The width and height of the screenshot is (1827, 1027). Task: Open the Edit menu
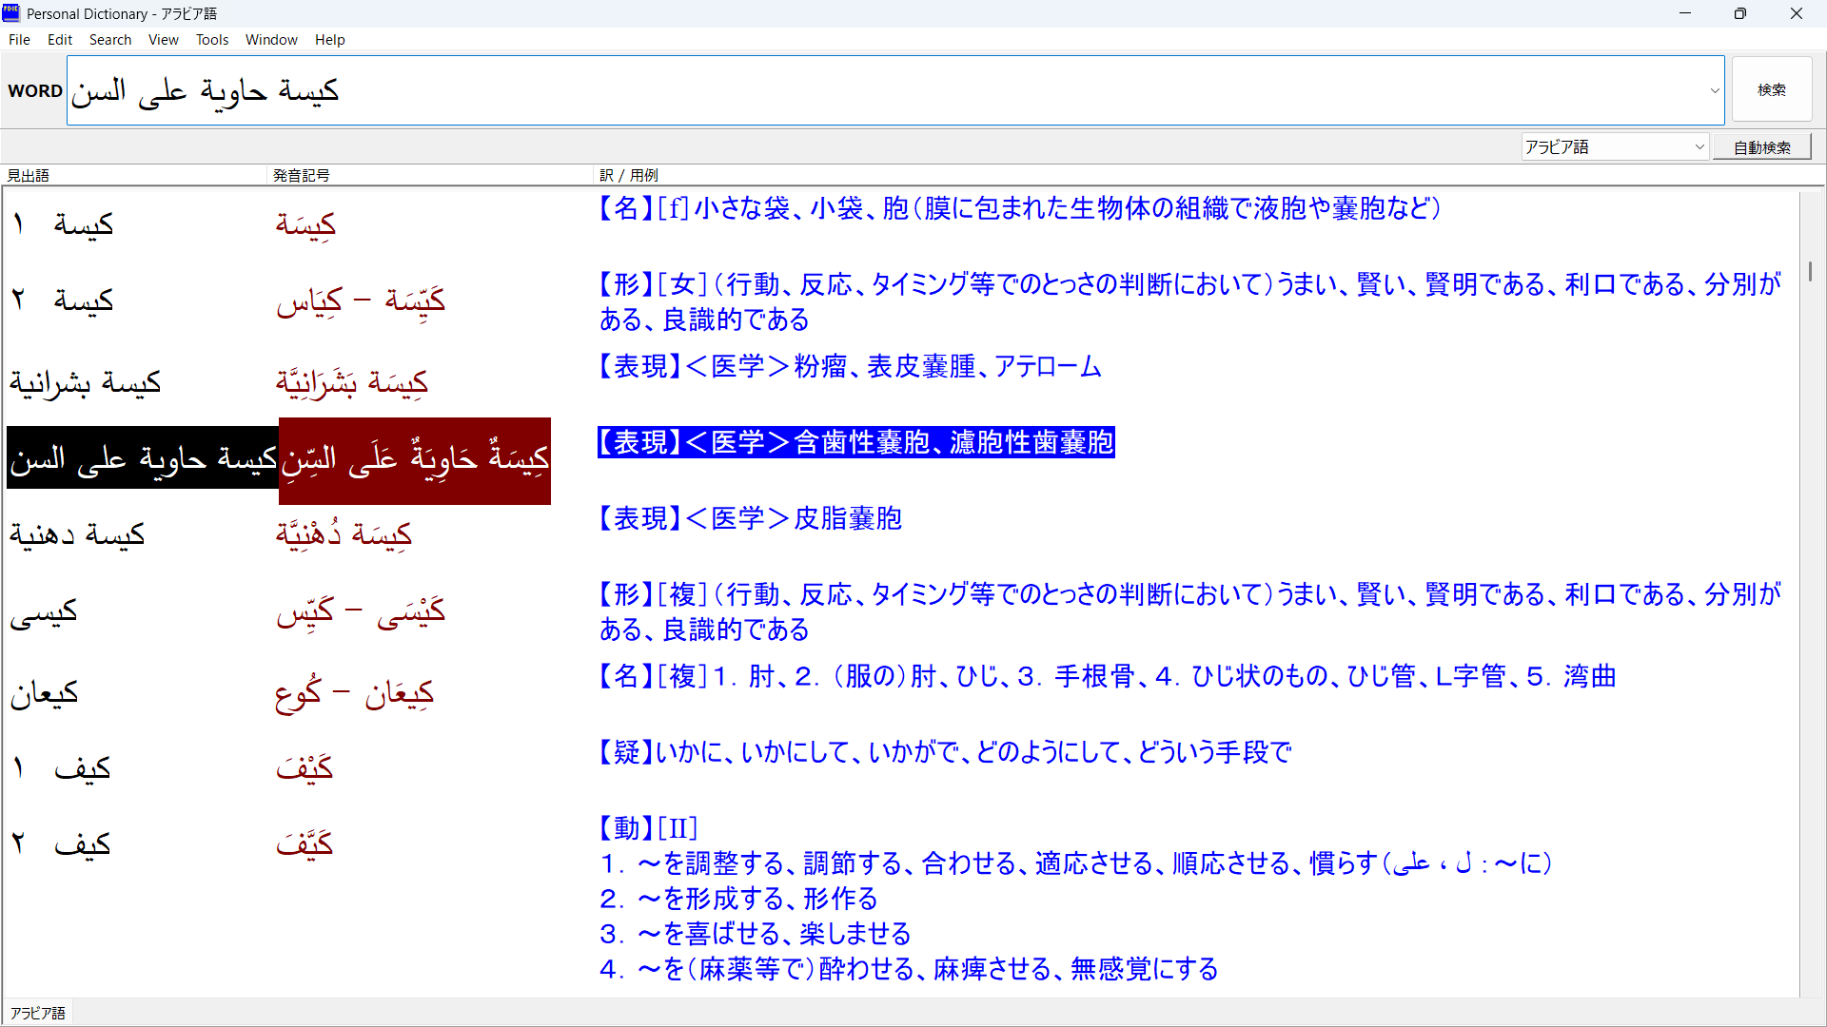tap(60, 40)
